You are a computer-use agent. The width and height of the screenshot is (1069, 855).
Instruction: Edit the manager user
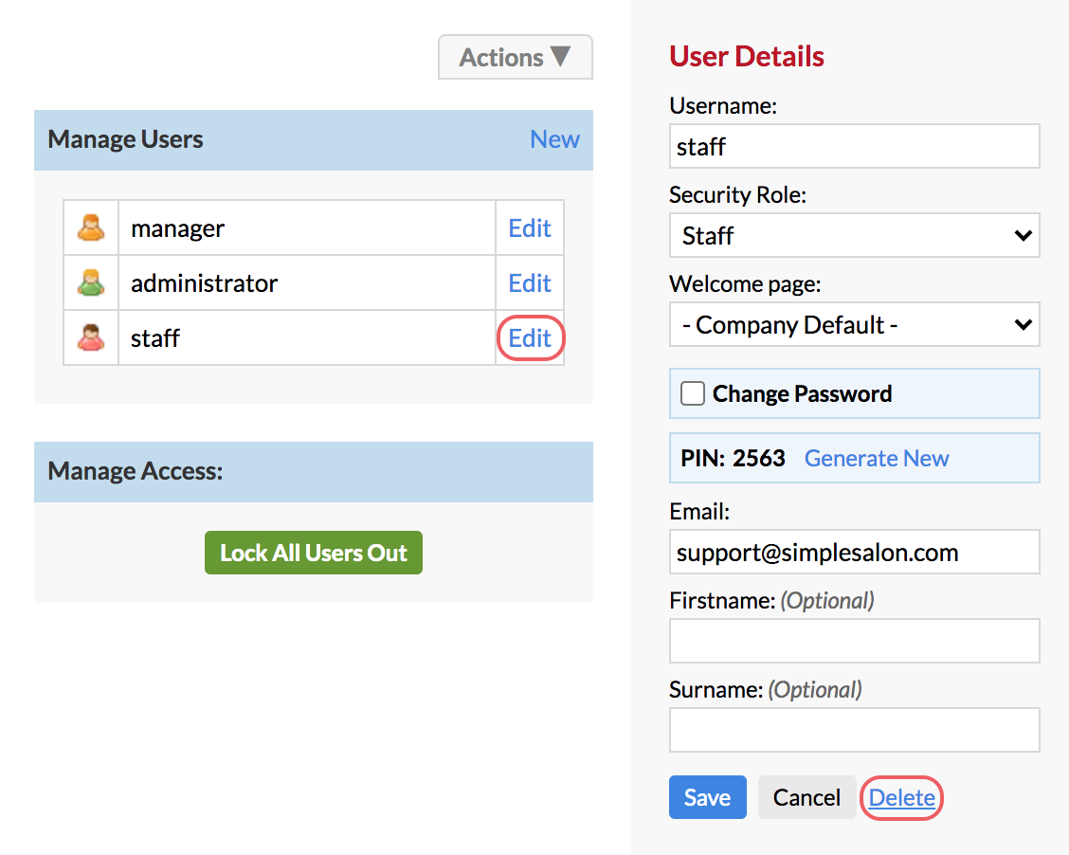tap(530, 227)
